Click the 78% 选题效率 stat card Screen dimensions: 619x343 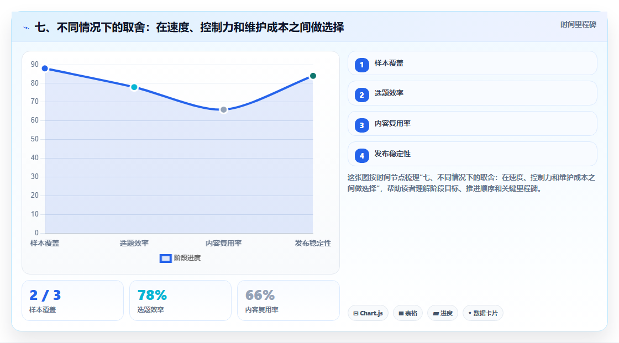tap(180, 300)
